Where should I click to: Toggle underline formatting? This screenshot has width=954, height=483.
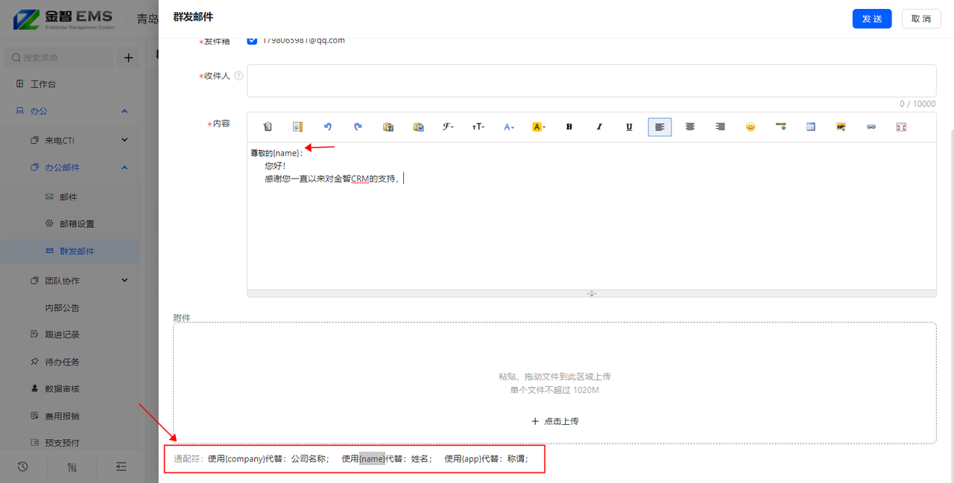pos(629,127)
